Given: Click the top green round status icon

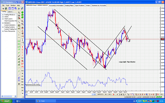Looking at the screenshot, I should pos(22,12).
